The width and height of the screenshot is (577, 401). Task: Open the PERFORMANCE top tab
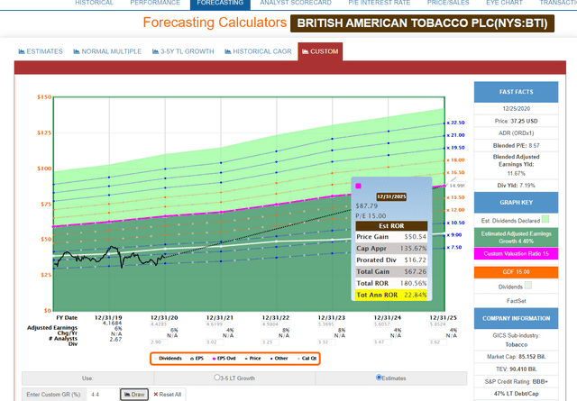click(x=155, y=3)
